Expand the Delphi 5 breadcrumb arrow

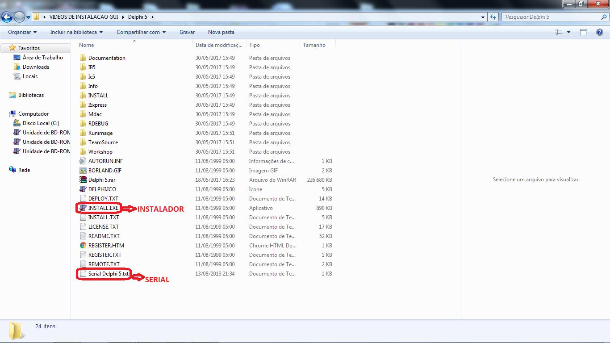pos(152,17)
